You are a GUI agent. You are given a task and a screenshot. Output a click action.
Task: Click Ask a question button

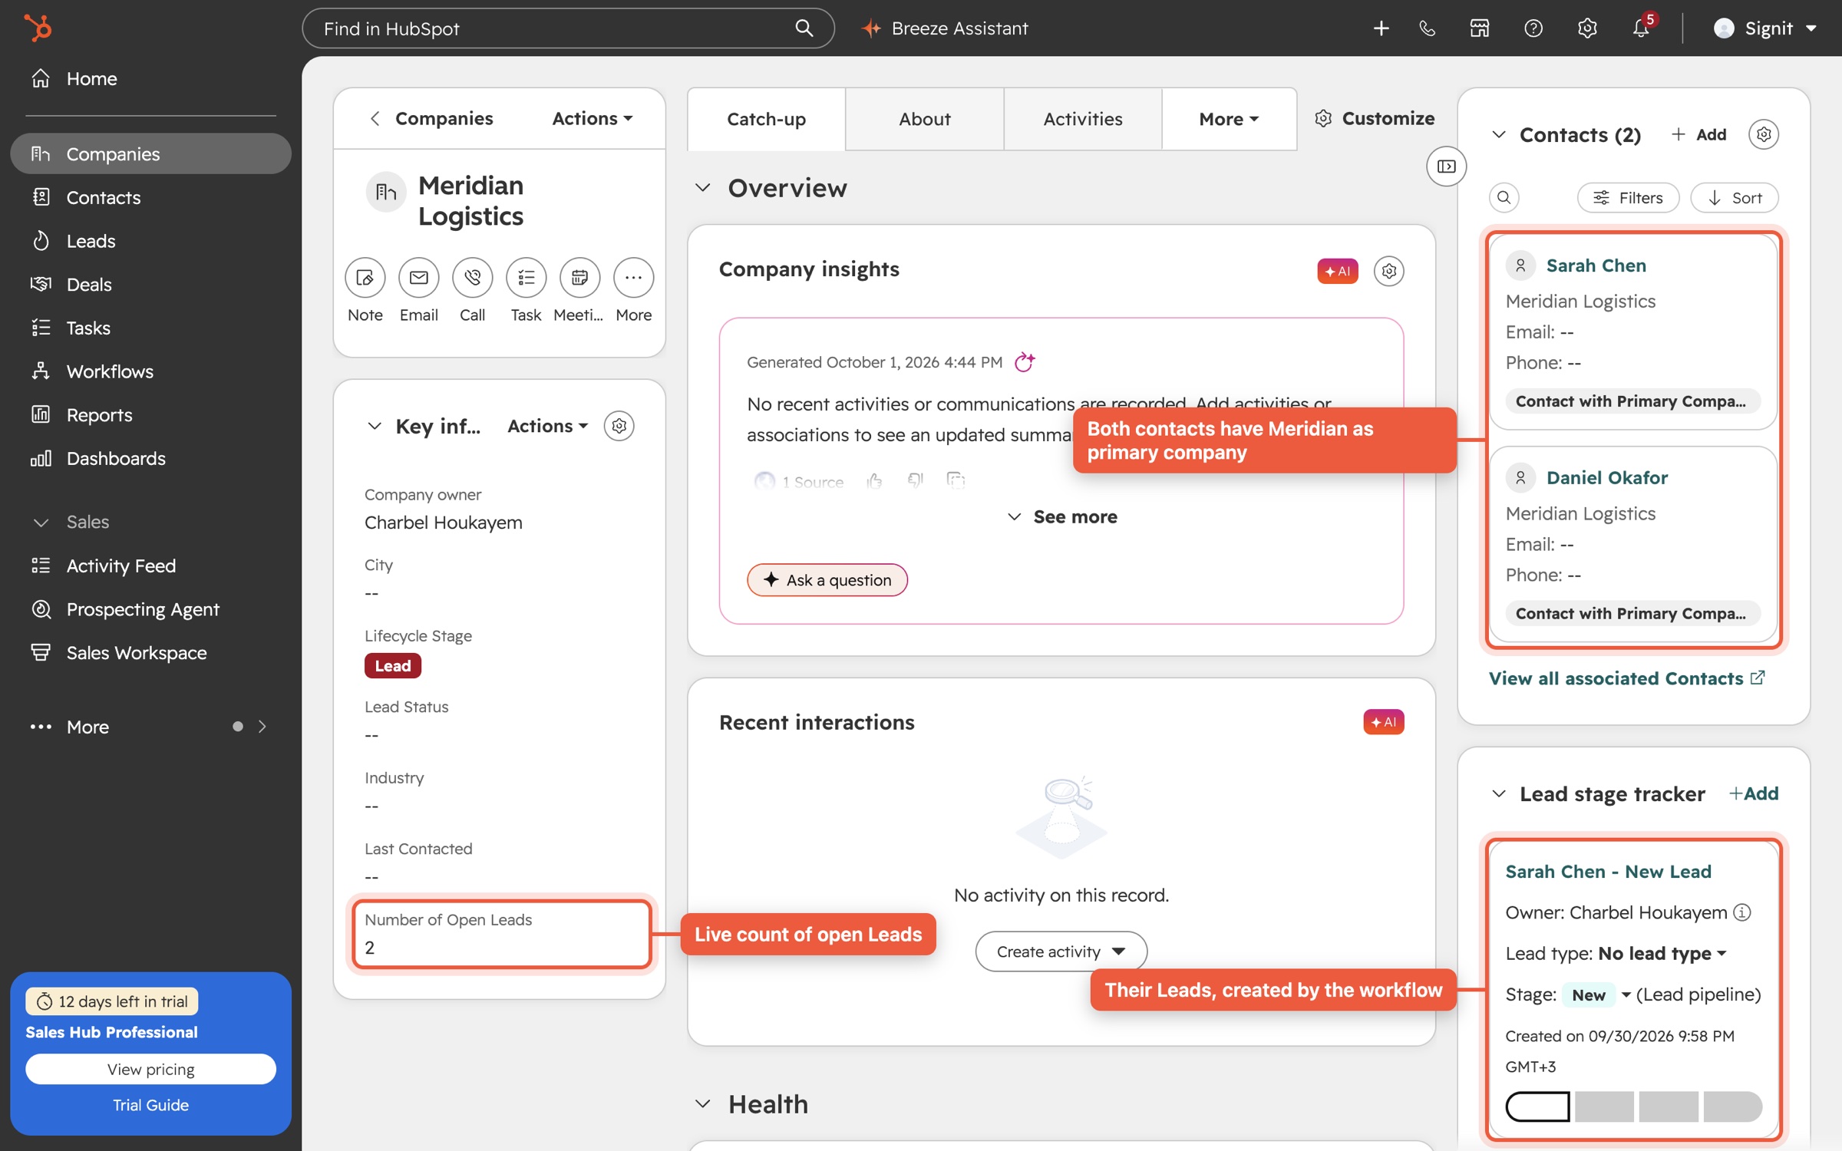coord(827,580)
